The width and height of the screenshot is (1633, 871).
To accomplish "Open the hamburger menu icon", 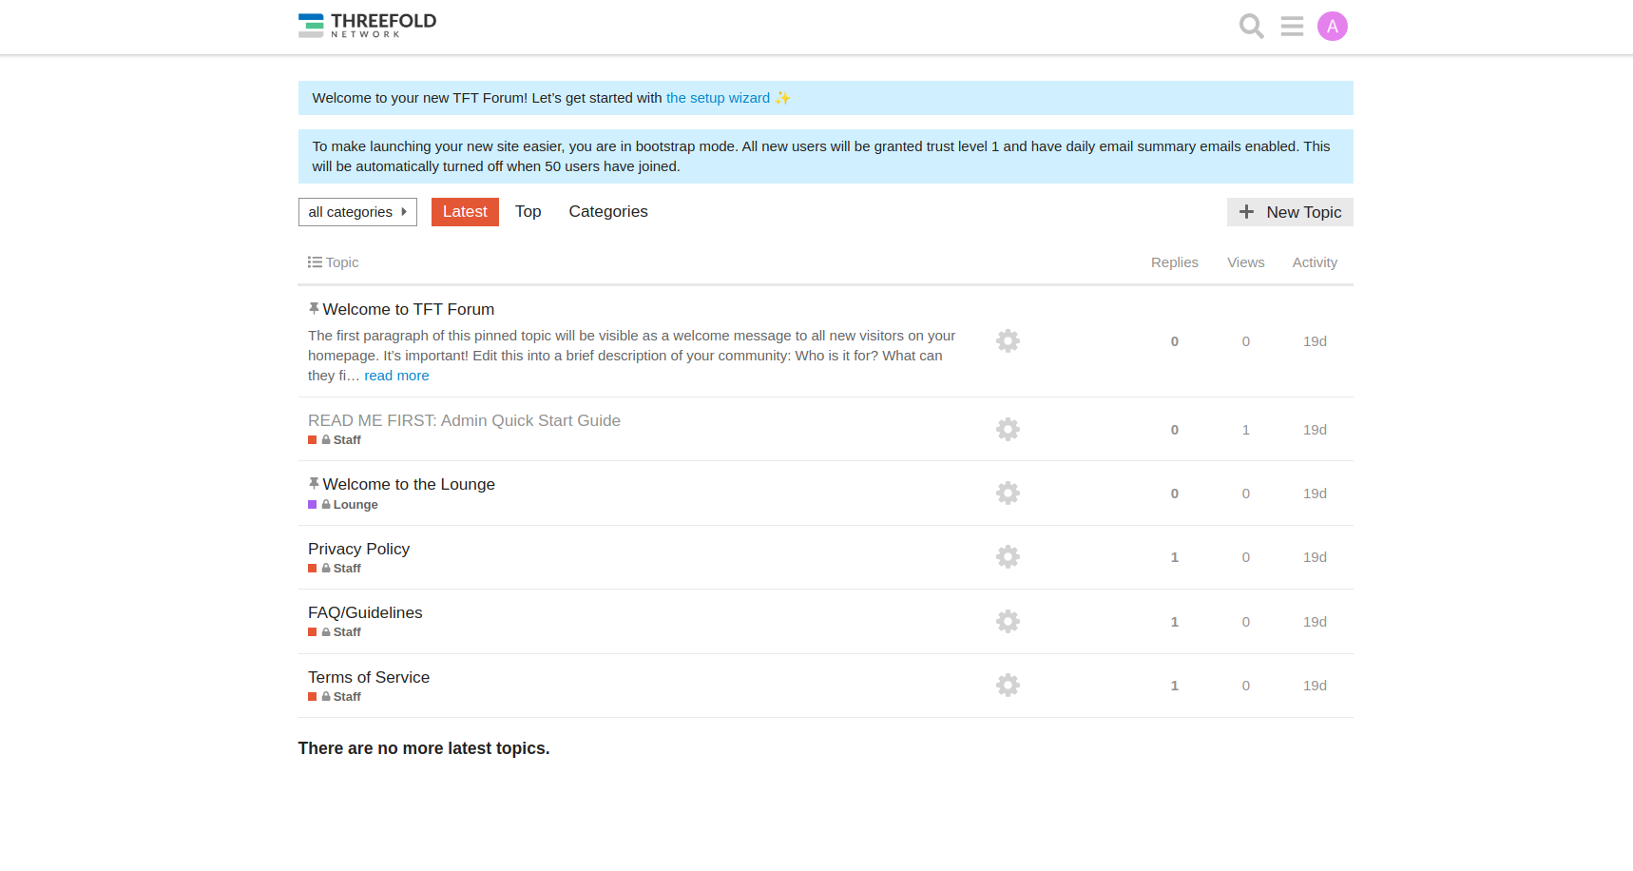I will pyautogui.click(x=1292, y=27).
